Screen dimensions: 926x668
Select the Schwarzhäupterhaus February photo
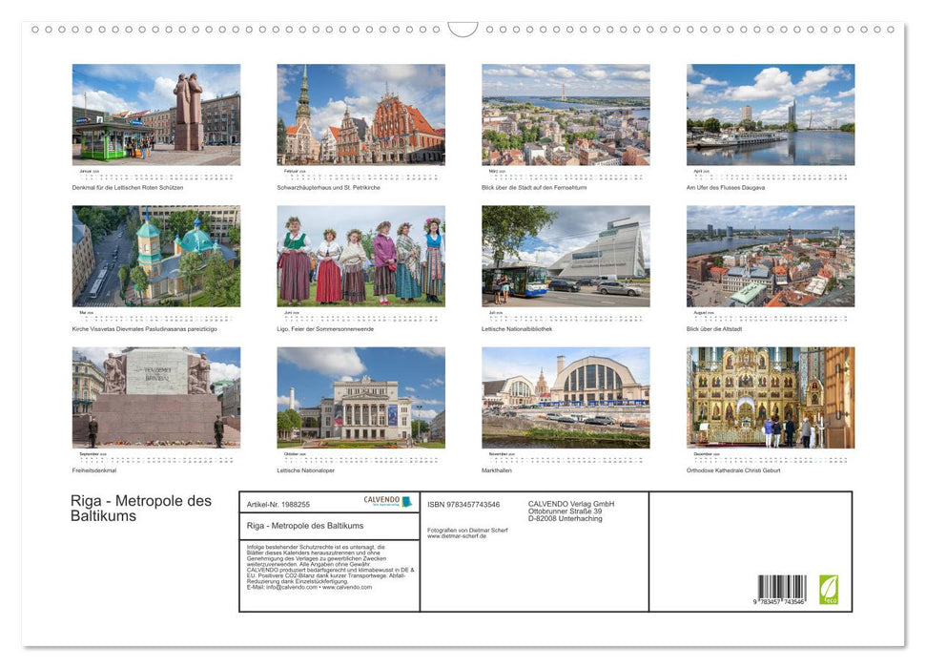point(360,114)
